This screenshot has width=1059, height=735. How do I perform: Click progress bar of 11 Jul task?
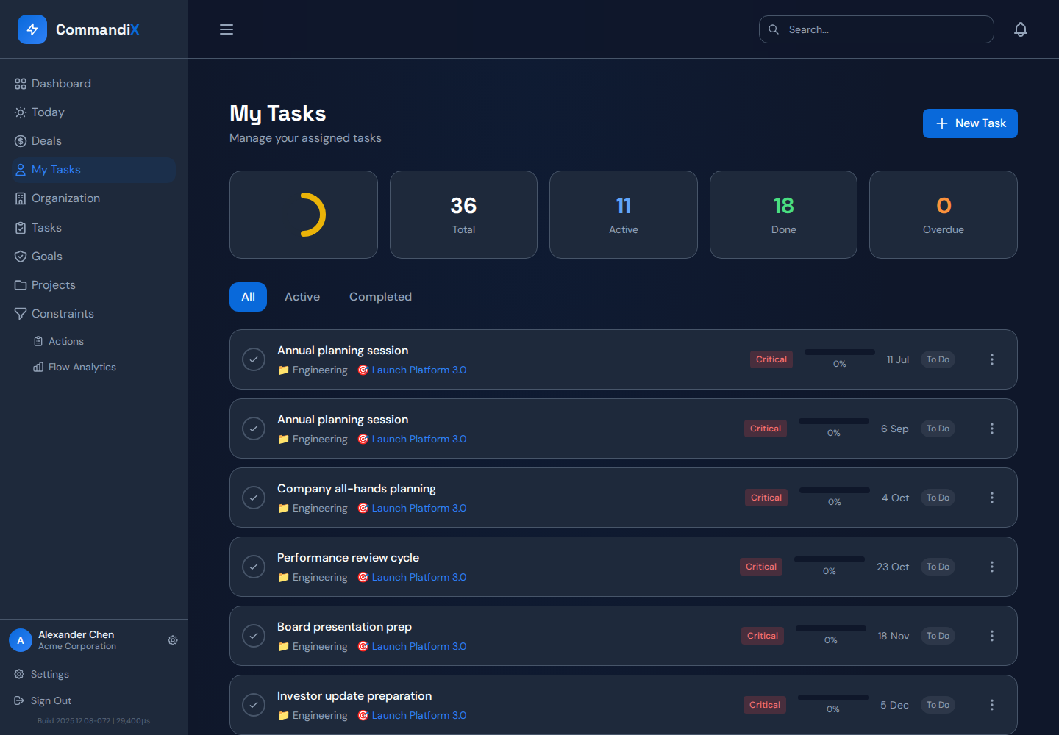[x=840, y=352]
